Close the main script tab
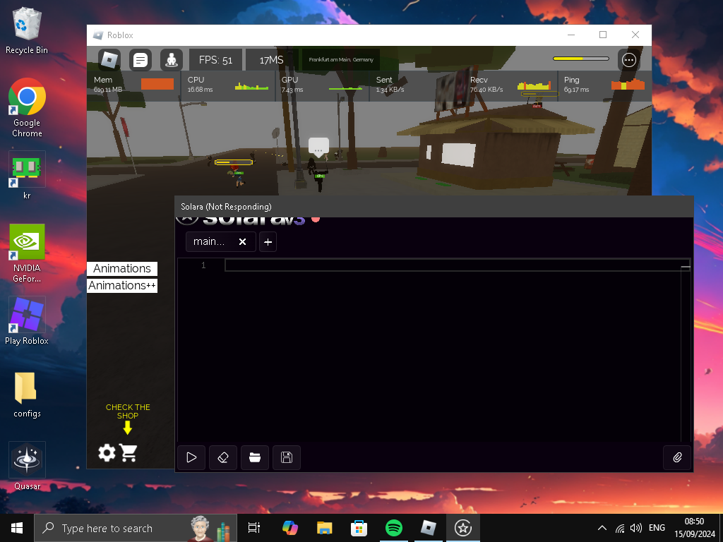The width and height of the screenshot is (723, 542). (x=243, y=241)
